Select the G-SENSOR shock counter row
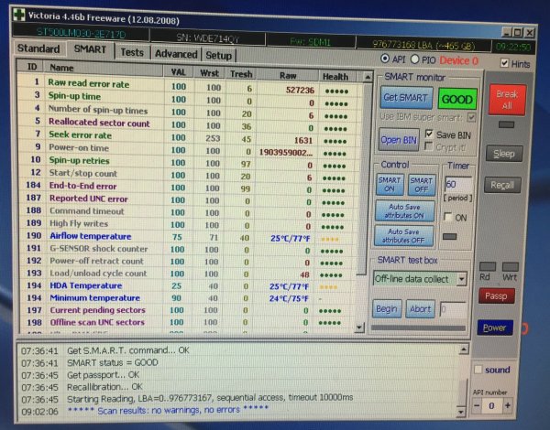 click(x=186, y=250)
